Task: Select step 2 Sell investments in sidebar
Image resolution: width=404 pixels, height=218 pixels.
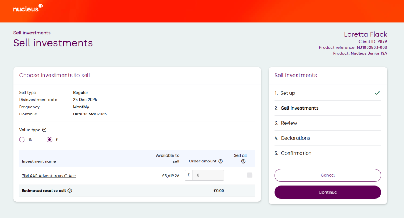Action: [299, 108]
